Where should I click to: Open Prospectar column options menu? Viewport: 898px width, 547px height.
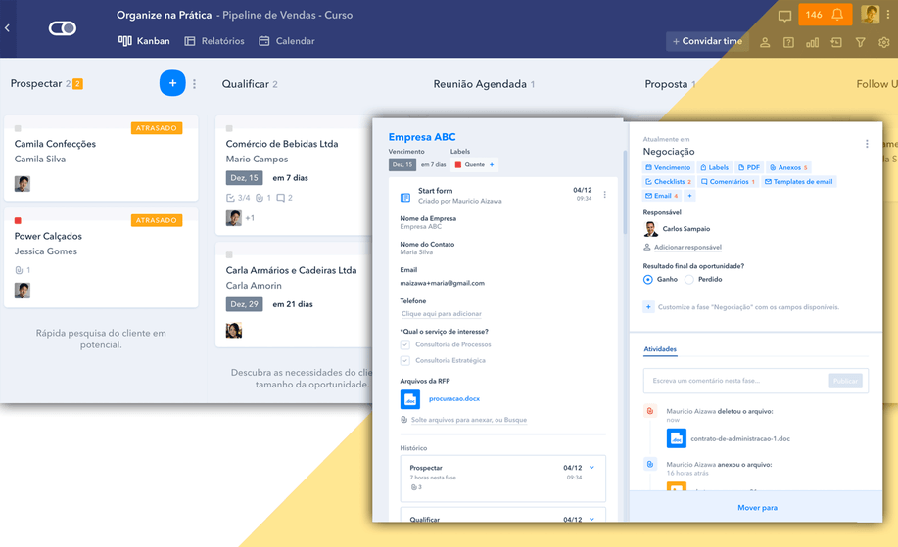[x=195, y=84]
